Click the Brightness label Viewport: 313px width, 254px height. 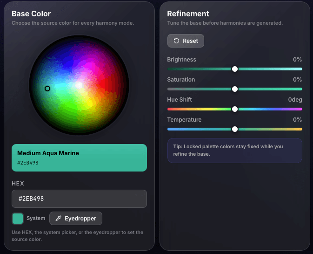click(181, 60)
